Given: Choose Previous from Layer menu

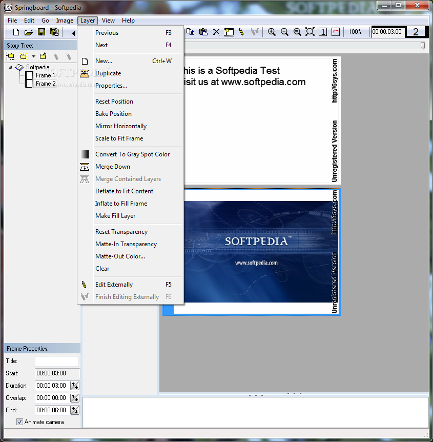Looking at the screenshot, I should click(x=131, y=33).
